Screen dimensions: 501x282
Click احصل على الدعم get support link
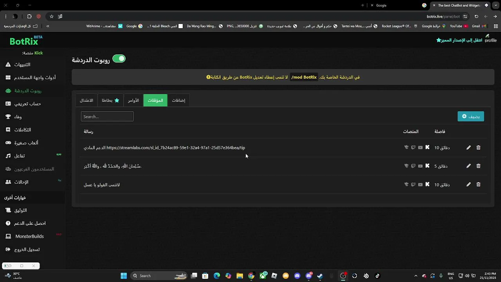pos(25,223)
